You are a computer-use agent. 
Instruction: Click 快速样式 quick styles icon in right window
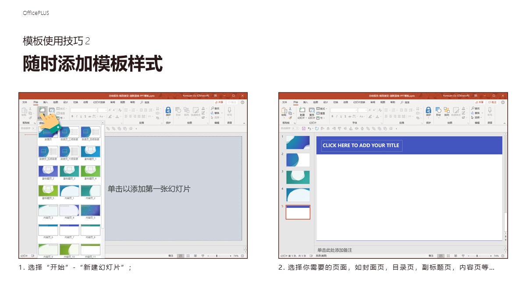[x=457, y=110]
